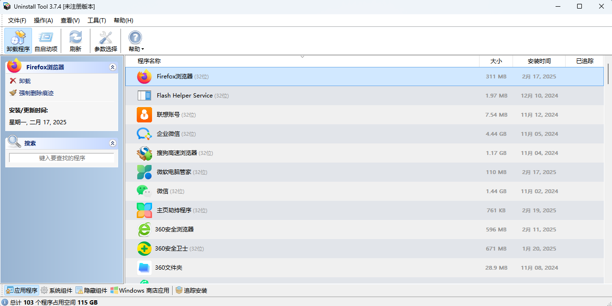612x306 pixels.
Task: Open the 自启动项 startup items tool
Action: click(46, 41)
